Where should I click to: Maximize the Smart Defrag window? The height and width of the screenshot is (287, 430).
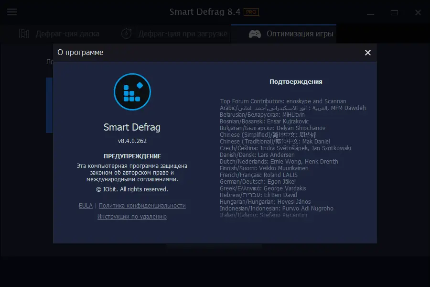pyautogui.click(x=394, y=12)
